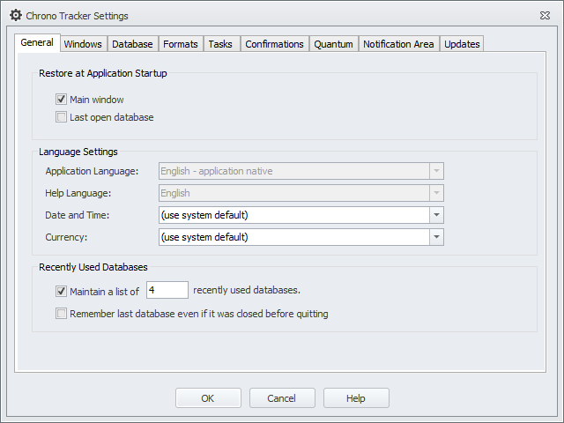Click the 'recently used databases.' text
564x423 pixels.
coord(247,290)
